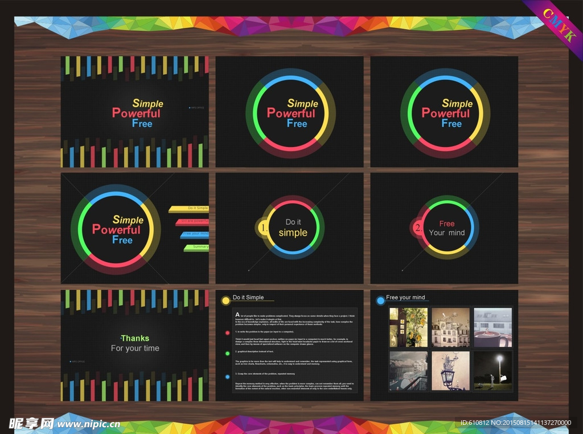The image size is (583, 434).
Task: Click the large letter 'A' drop cap
Action: pos(237,315)
